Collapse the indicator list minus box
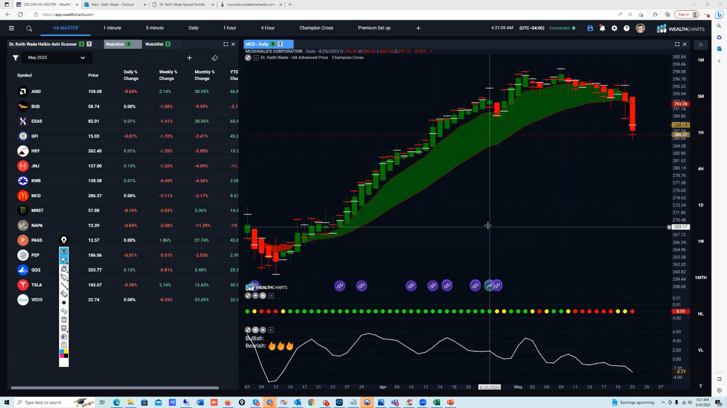 pos(256,58)
